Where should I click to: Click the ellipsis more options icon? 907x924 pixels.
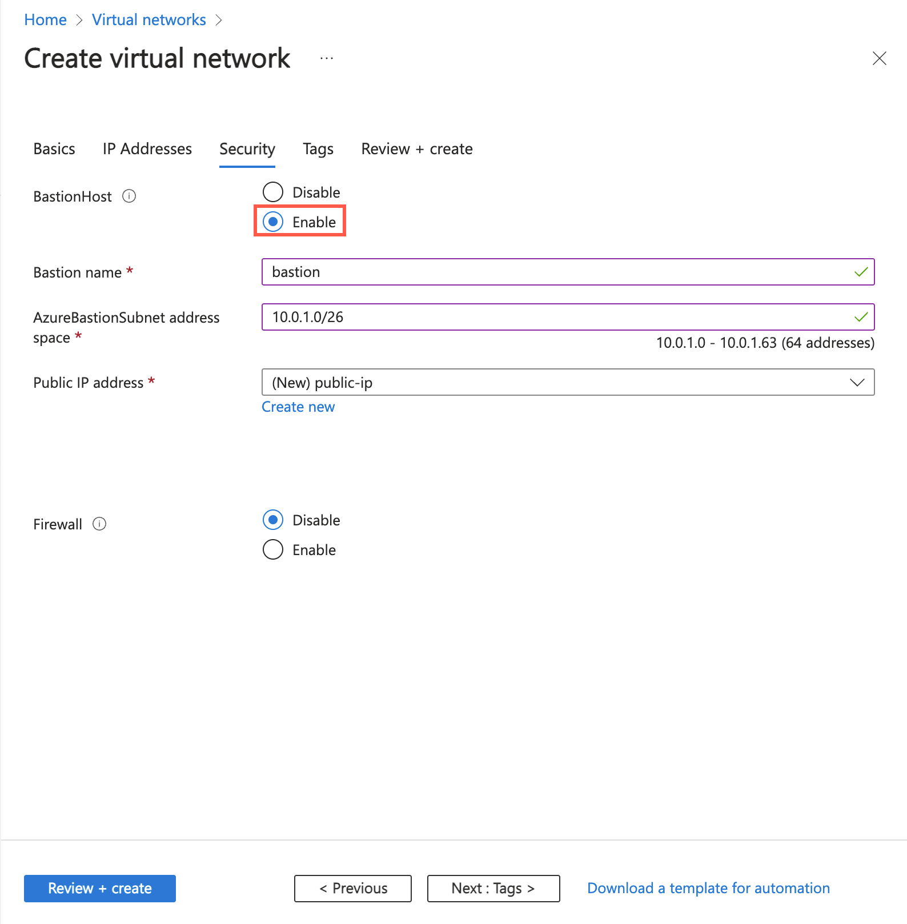click(327, 58)
